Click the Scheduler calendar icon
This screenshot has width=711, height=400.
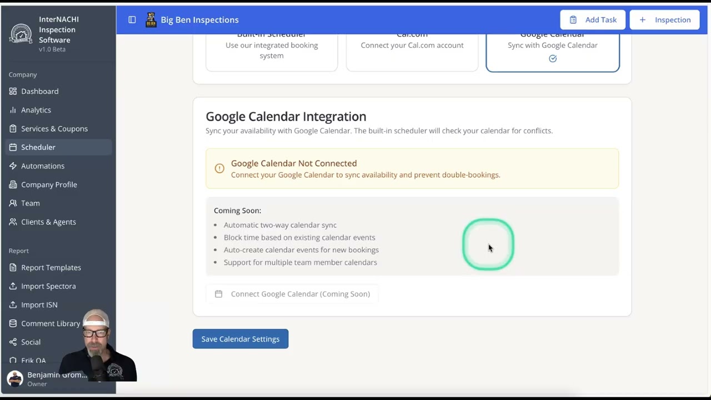point(13,147)
